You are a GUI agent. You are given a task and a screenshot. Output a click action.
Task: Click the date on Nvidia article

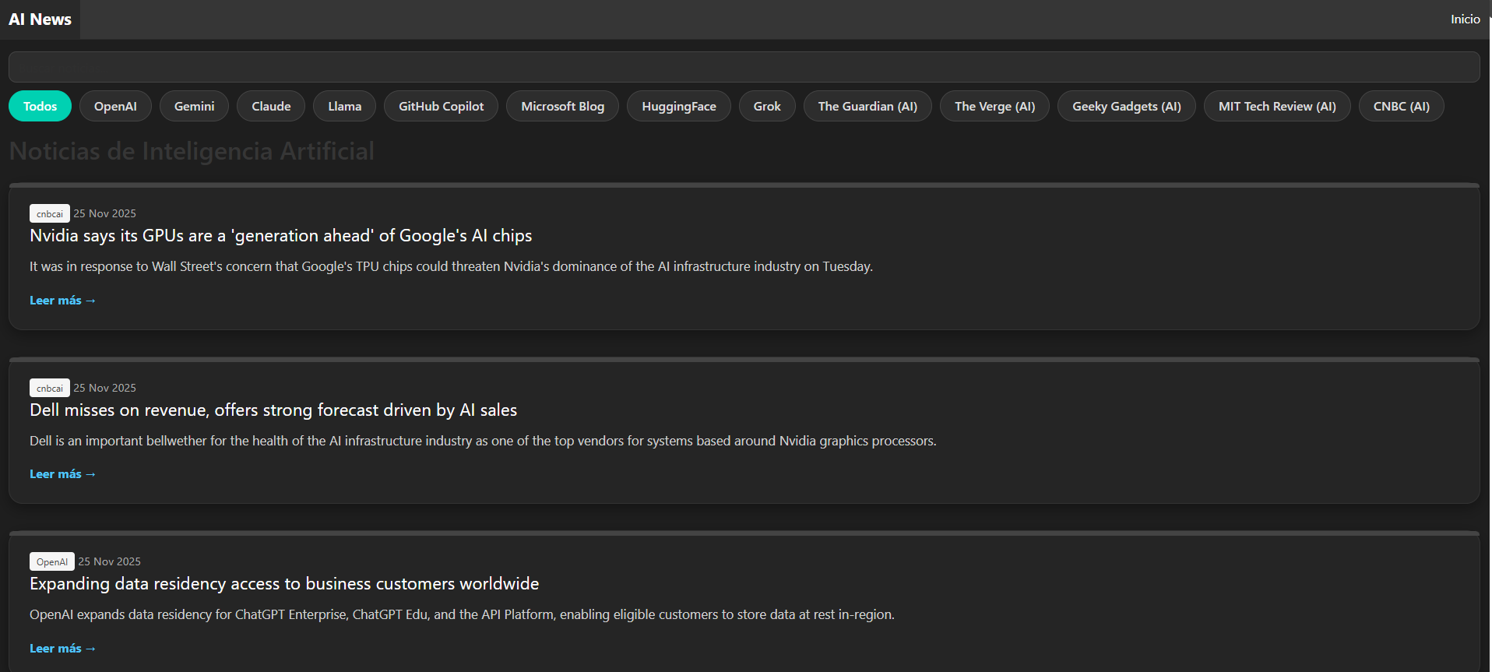click(104, 213)
